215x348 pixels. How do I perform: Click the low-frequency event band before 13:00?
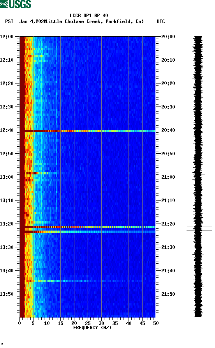tap(42, 173)
